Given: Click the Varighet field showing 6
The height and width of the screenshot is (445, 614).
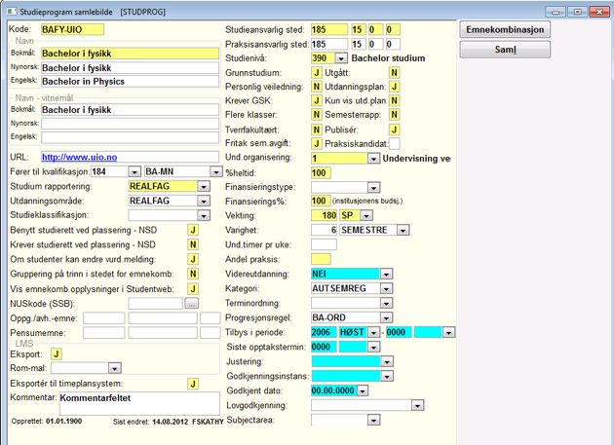Looking at the screenshot, I should pyautogui.click(x=324, y=230).
